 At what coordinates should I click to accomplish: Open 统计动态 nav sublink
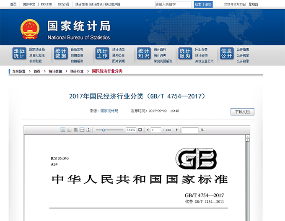coord(118,49)
